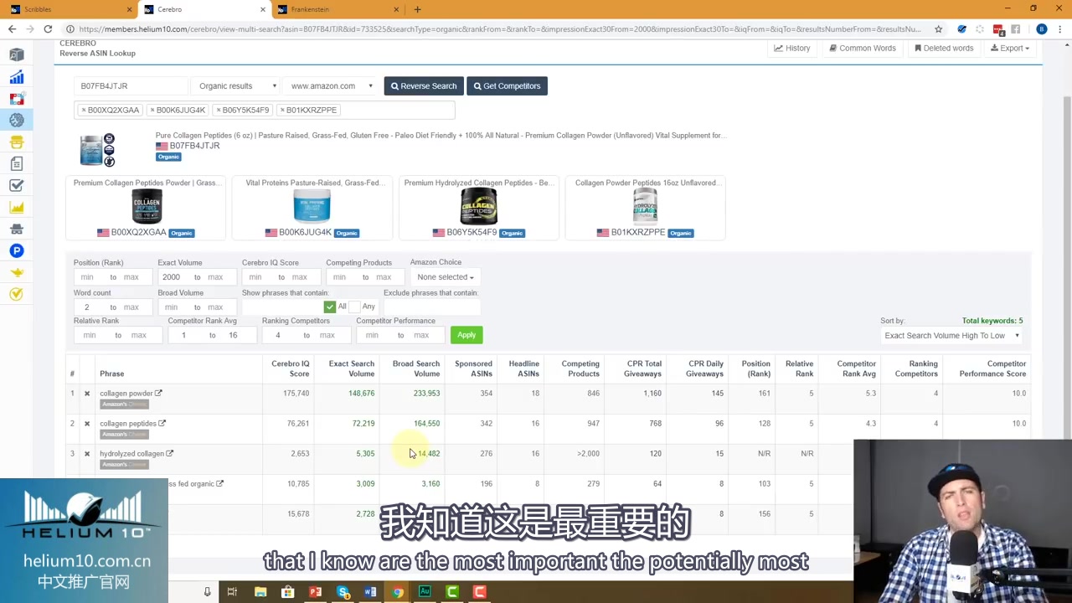Screen dimensions: 1072x603
Task: Click the green Apply filters button
Action: [x=466, y=335]
